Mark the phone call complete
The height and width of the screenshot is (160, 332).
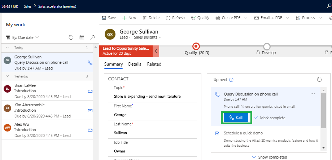click(x=270, y=118)
